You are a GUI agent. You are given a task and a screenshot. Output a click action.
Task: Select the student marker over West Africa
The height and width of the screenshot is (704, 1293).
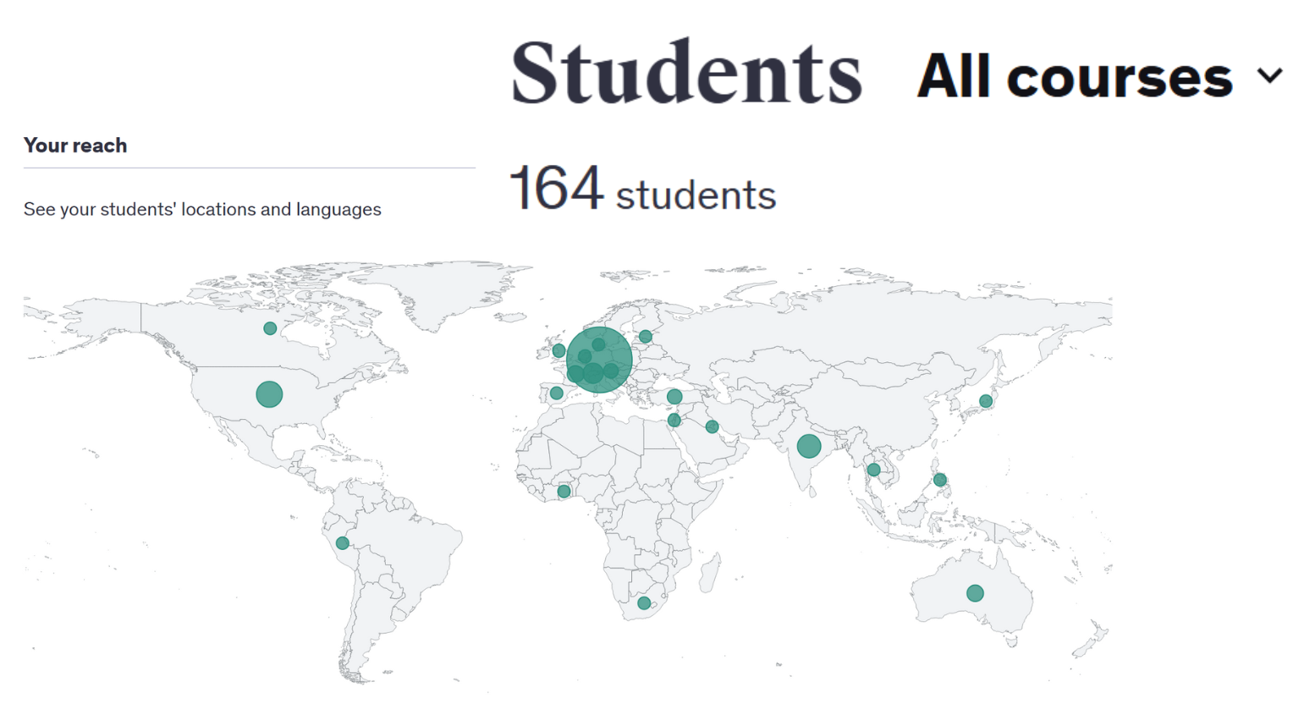[564, 492]
